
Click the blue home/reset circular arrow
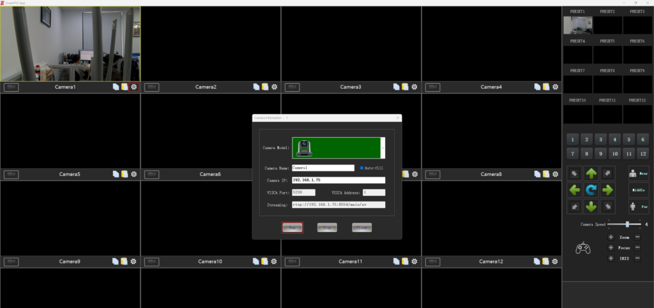[x=591, y=189]
